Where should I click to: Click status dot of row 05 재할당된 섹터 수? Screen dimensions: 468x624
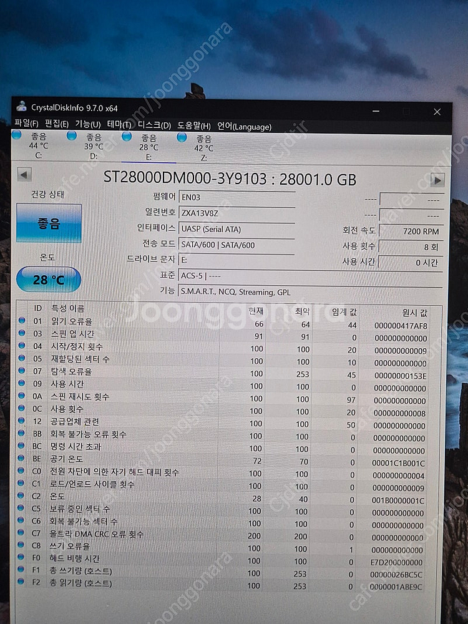pos(22,358)
